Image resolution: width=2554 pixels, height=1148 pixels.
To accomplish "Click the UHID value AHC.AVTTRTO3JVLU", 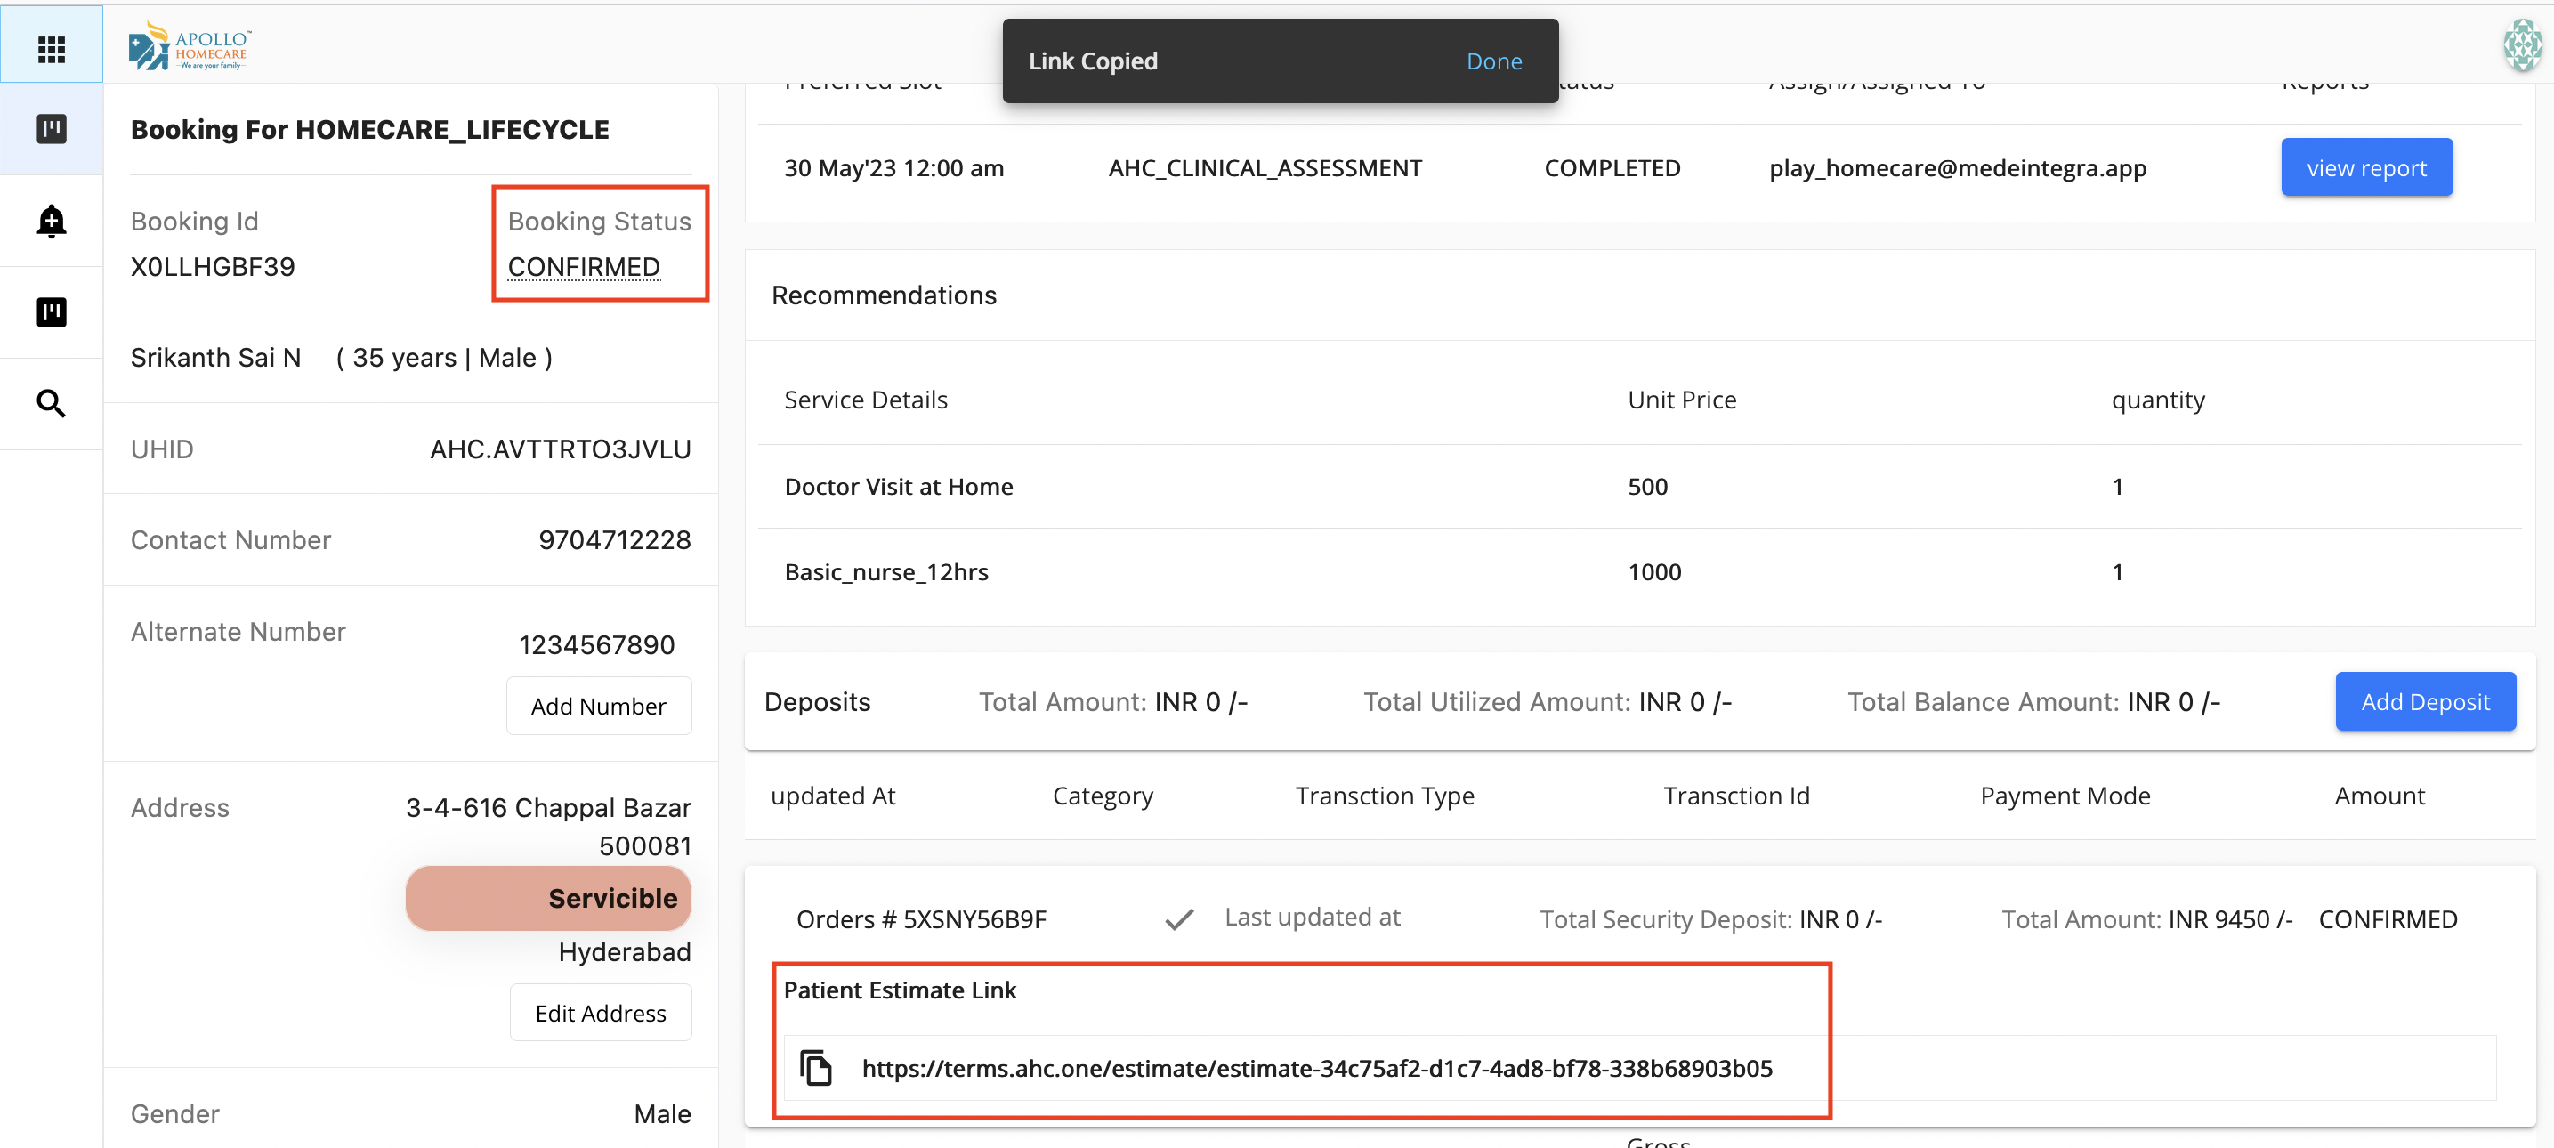I will point(560,449).
